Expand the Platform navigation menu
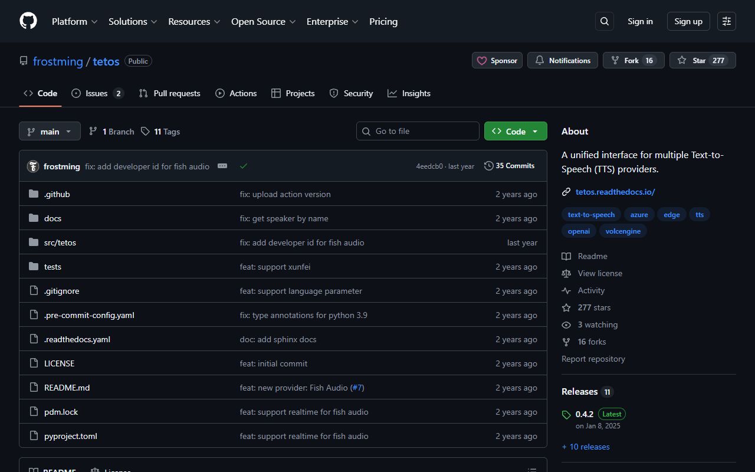Image resolution: width=755 pixels, height=472 pixels. pos(74,21)
